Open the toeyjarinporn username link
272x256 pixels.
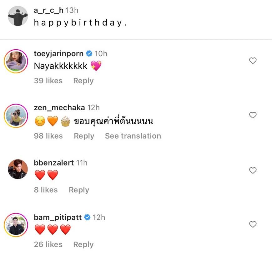point(58,54)
